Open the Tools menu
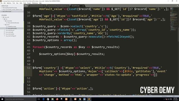The width and height of the screenshot is (179, 101). tap(25, 3)
